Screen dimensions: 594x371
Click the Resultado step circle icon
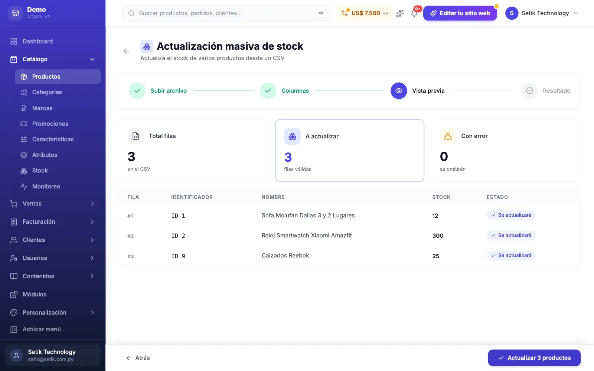[x=530, y=91]
